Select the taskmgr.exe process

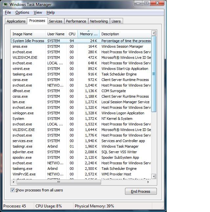pyautogui.click(x=81, y=146)
